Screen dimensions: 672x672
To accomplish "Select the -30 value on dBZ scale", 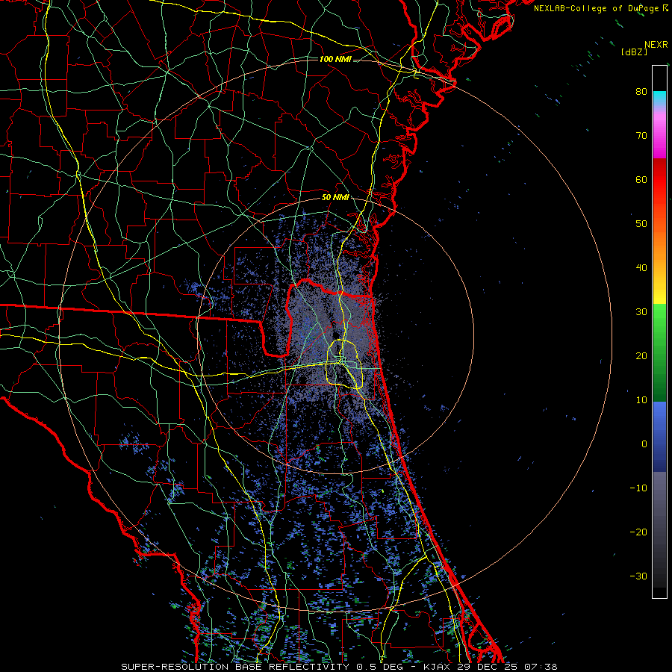I will coord(638,576).
